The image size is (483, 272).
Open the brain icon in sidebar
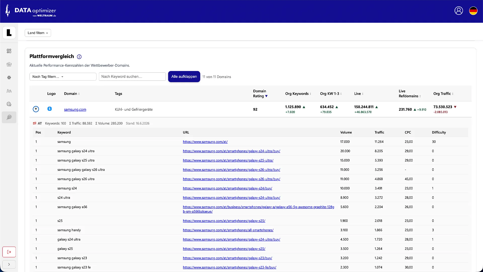(9, 78)
